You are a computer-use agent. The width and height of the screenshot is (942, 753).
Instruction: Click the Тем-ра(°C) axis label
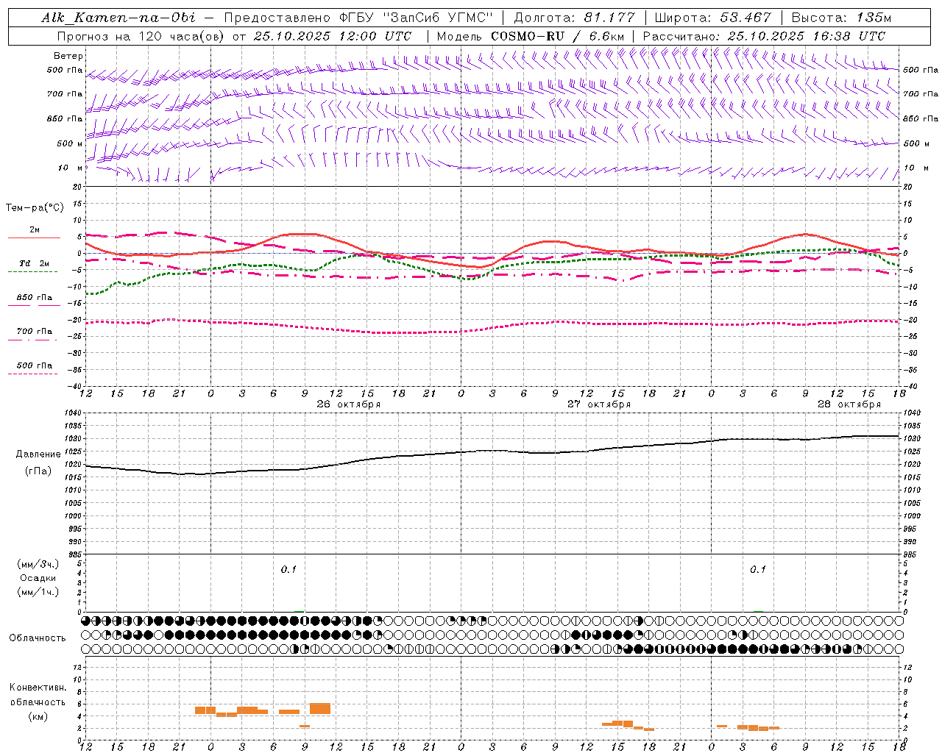35,208
